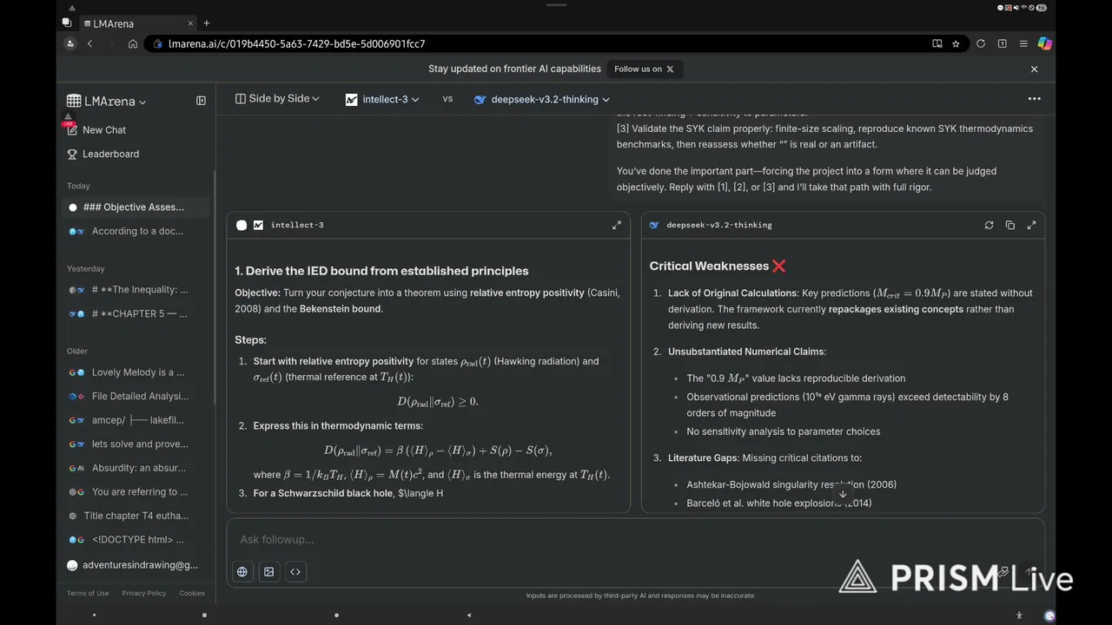Focus the Ask followup input field
This screenshot has width=1112, height=625.
[x=635, y=539]
